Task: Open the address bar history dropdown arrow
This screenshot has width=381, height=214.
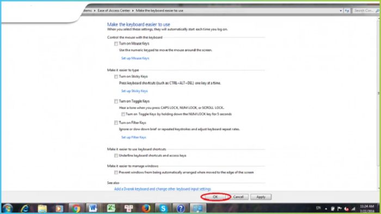Action: 341,11
